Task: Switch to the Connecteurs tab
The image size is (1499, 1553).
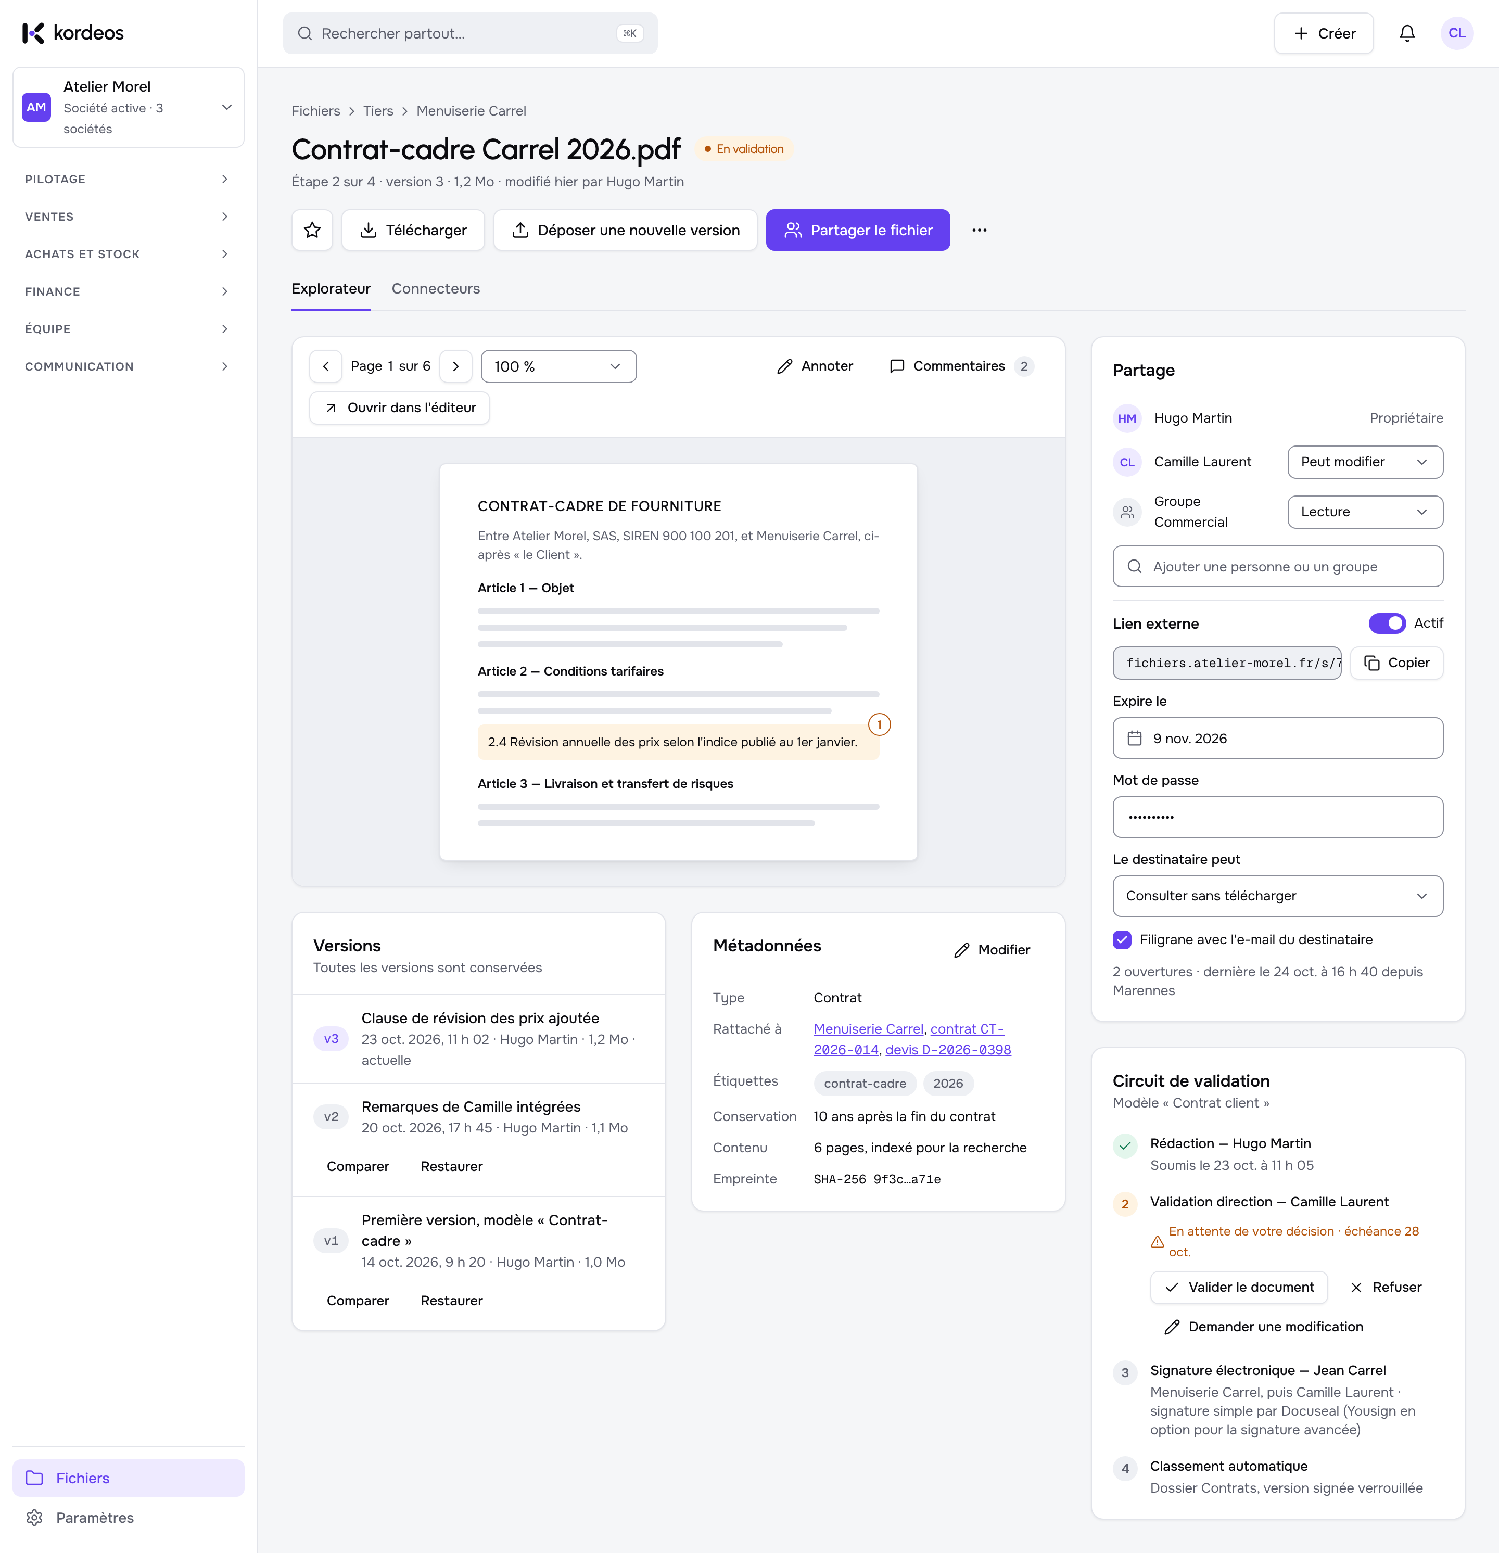Action: [436, 288]
